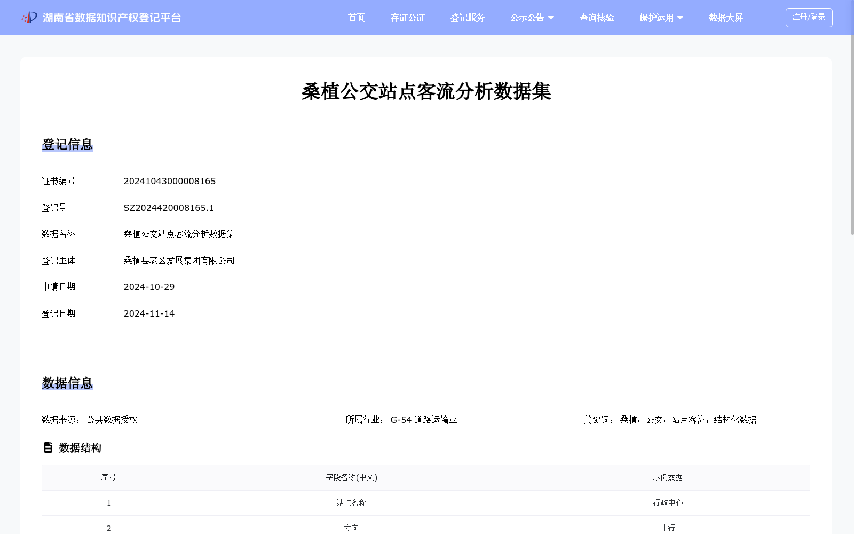This screenshot has height=534, width=854.
Task: Click industry value G-54 道路运输业
Action: [x=424, y=420]
